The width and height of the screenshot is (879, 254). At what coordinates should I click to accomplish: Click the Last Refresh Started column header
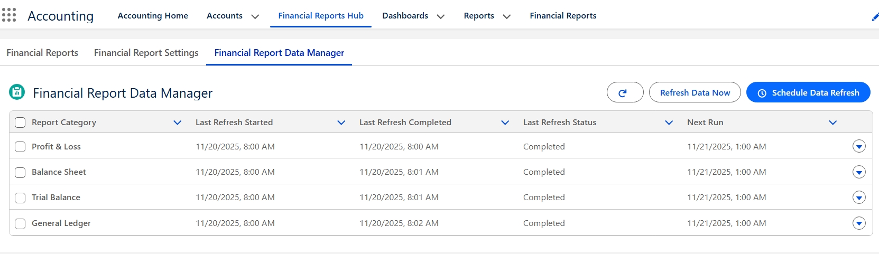click(234, 123)
